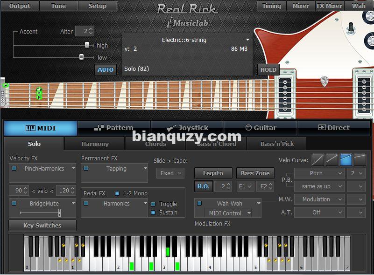Click the BridgeMute amount slider handle
Viewport: 374px width, 275px height.
click(59, 213)
